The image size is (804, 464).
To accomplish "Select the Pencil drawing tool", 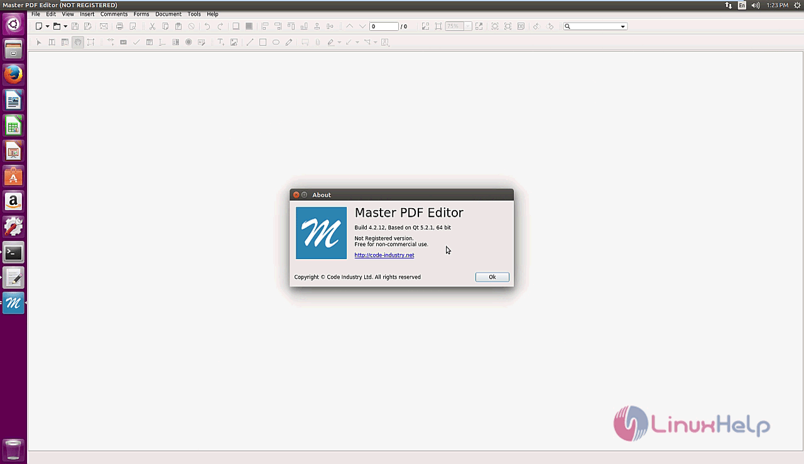I will 289,42.
